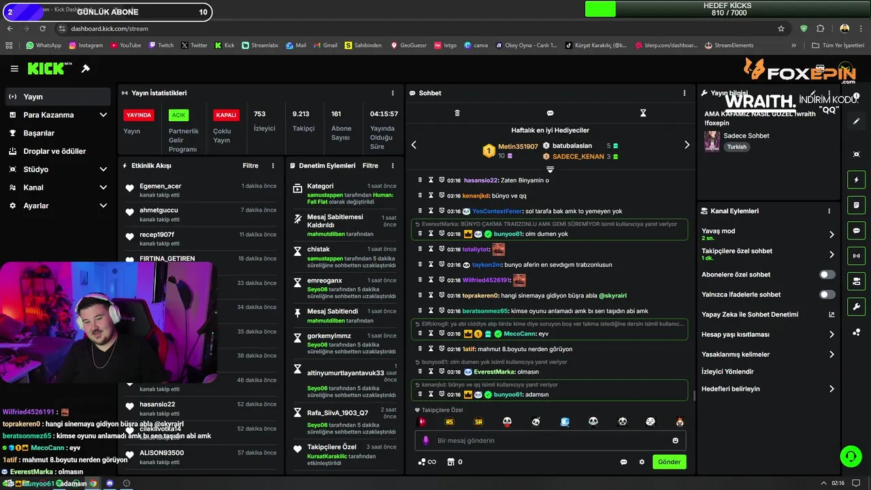Focus the Bir mesaj gönderin field
The image size is (871, 490).
click(x=550, y=440)
